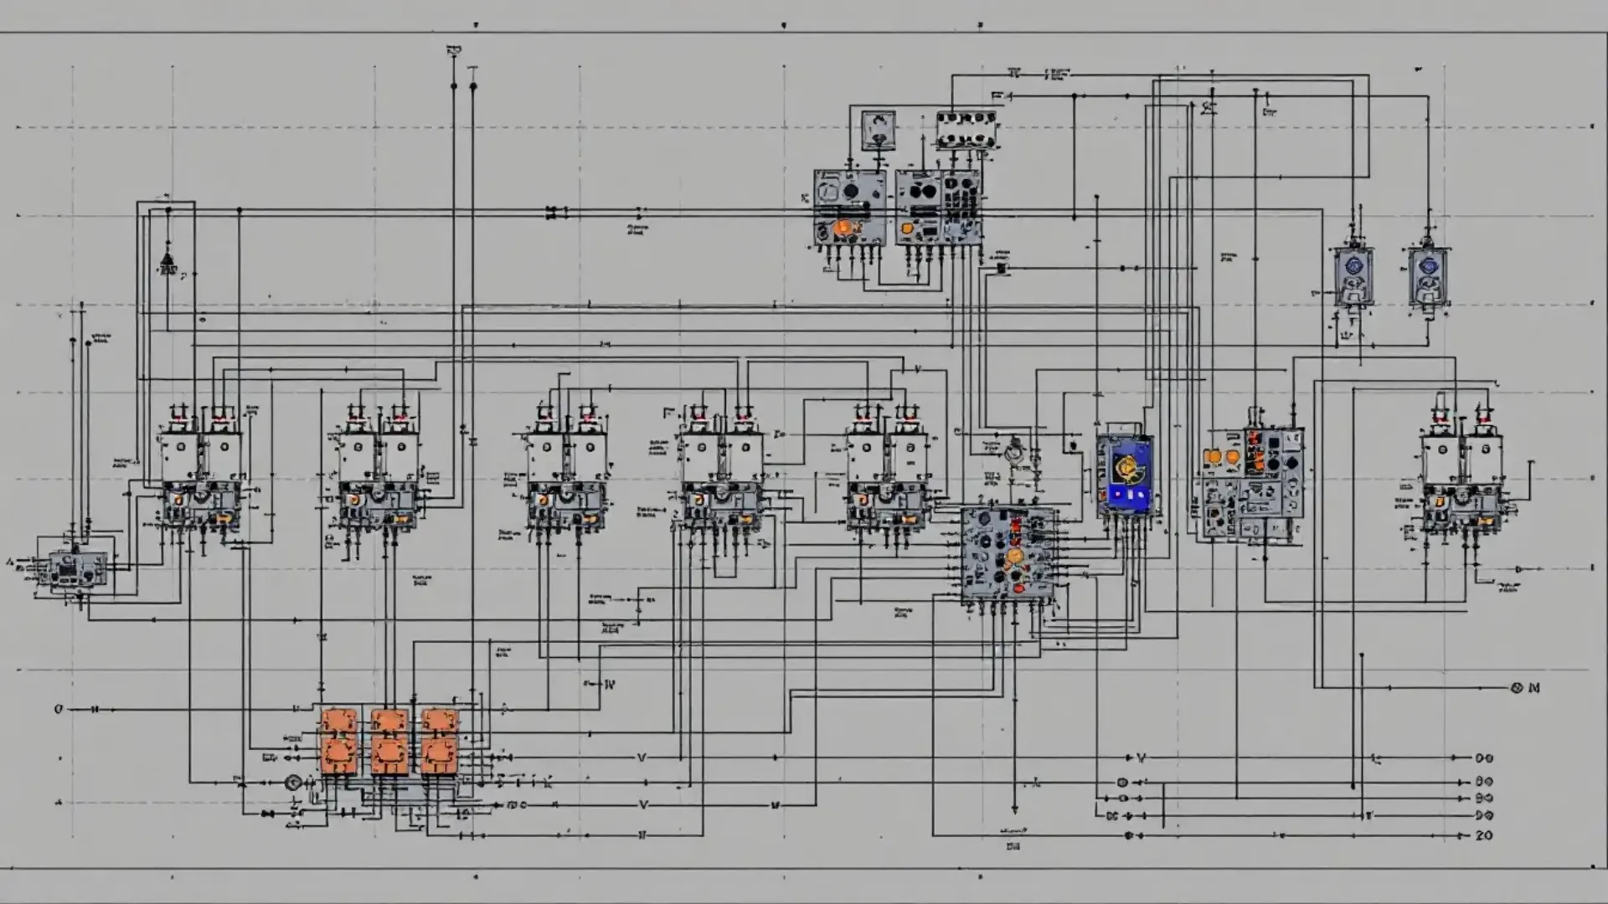Viewport: 1608px width, 904px height.
Task: Select the meter box above the top control units
Action: [x=879, y=130]
